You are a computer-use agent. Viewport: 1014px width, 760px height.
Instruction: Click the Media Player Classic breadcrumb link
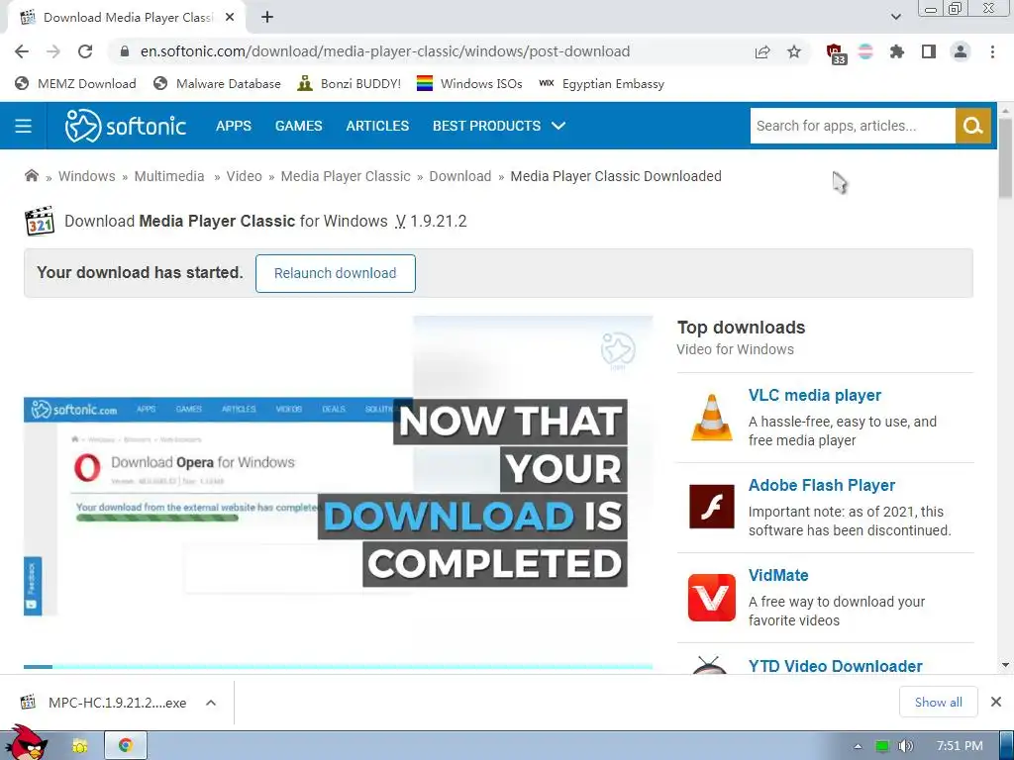346,176
